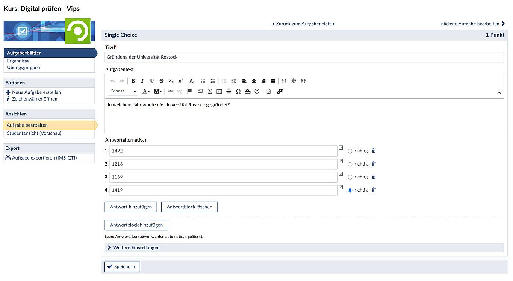
Task: Open the Format dropdown
Action: [x=123, y=91]
